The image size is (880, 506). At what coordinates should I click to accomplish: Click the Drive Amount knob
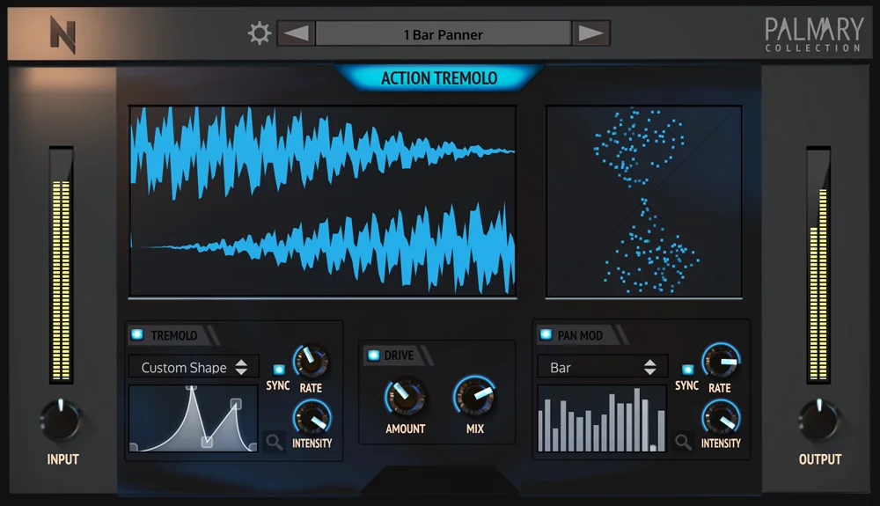[405, 396]
